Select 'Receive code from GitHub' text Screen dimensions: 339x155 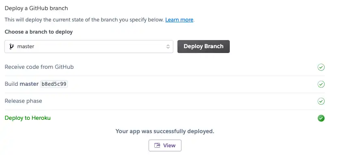[x=39, y=67]
